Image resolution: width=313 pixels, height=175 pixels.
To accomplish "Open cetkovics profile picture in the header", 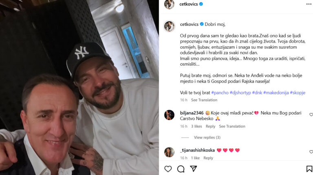I will coord(169,4).
